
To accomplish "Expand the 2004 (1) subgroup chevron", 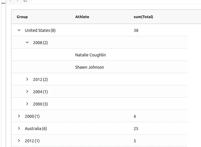I will coord(27,91).
